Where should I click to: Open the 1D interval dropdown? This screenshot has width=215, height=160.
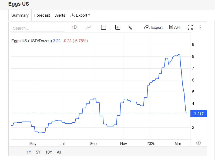tap(74, 27)
